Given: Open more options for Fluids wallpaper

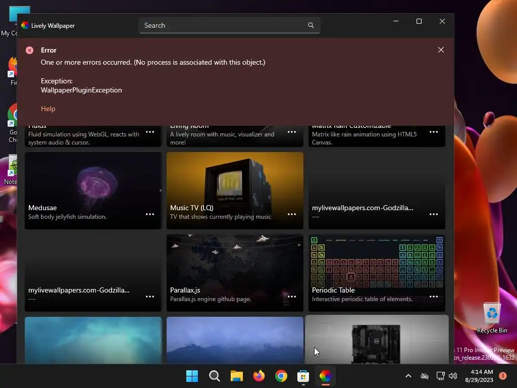Looking at the screenshot, I should [150, 132].
